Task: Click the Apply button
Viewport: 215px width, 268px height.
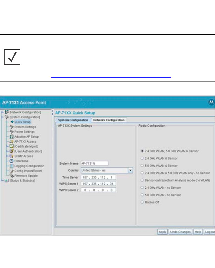Action: [162, 232]
